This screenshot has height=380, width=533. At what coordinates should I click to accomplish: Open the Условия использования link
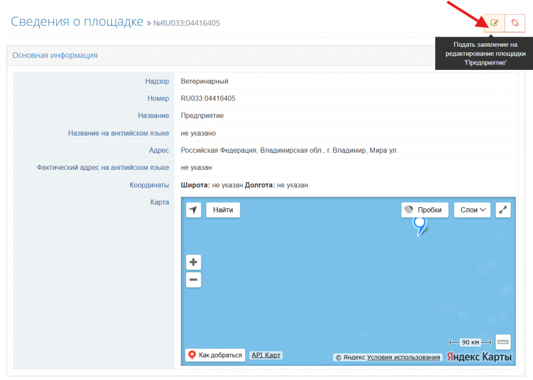404,358
